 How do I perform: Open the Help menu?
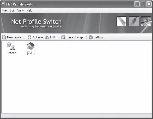coord(29,10)
